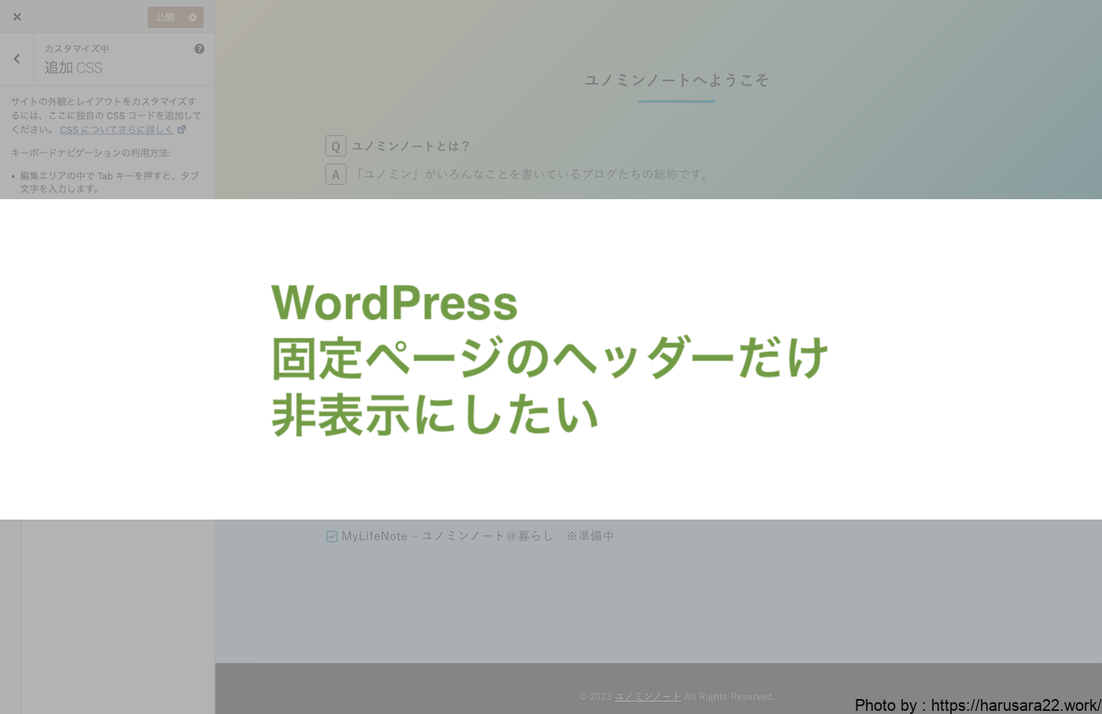Click the キーボードナビゲーションの利用方法 text
The width and height of the screenshot is (1102, 714).
click(91, 153)
